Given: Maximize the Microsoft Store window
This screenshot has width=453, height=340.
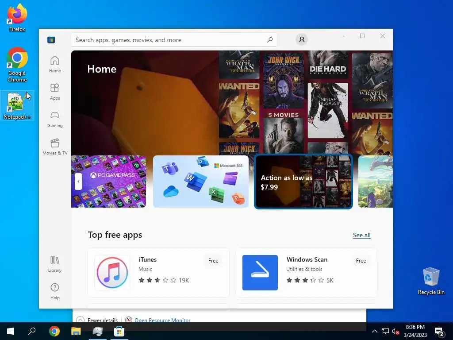Looking at the screenshot, I should pos(362,36).
